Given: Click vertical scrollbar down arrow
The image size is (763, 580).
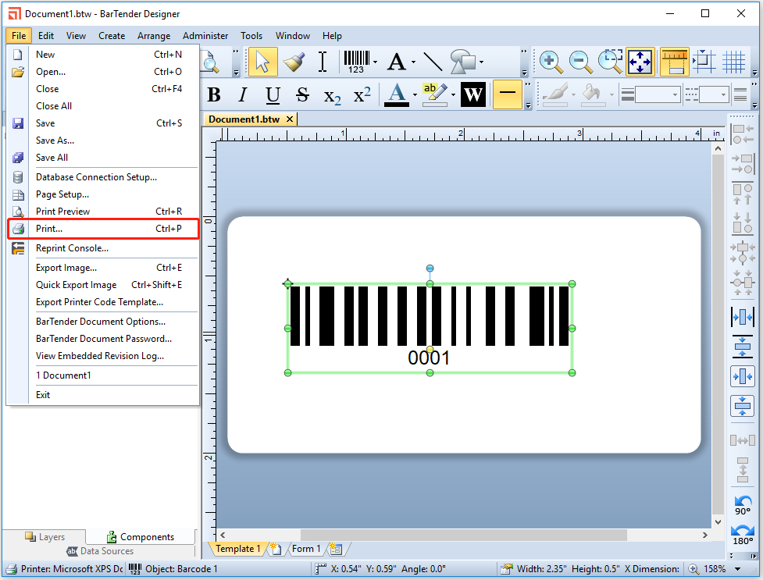Looking at the screenshot, I should [718, 521].
